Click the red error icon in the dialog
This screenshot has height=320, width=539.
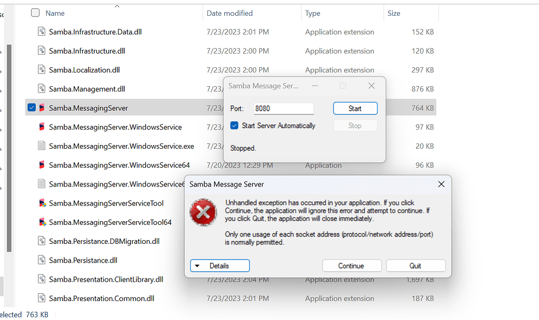coord(204,212)
